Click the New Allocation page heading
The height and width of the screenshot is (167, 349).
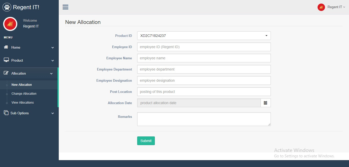[83, 22]
